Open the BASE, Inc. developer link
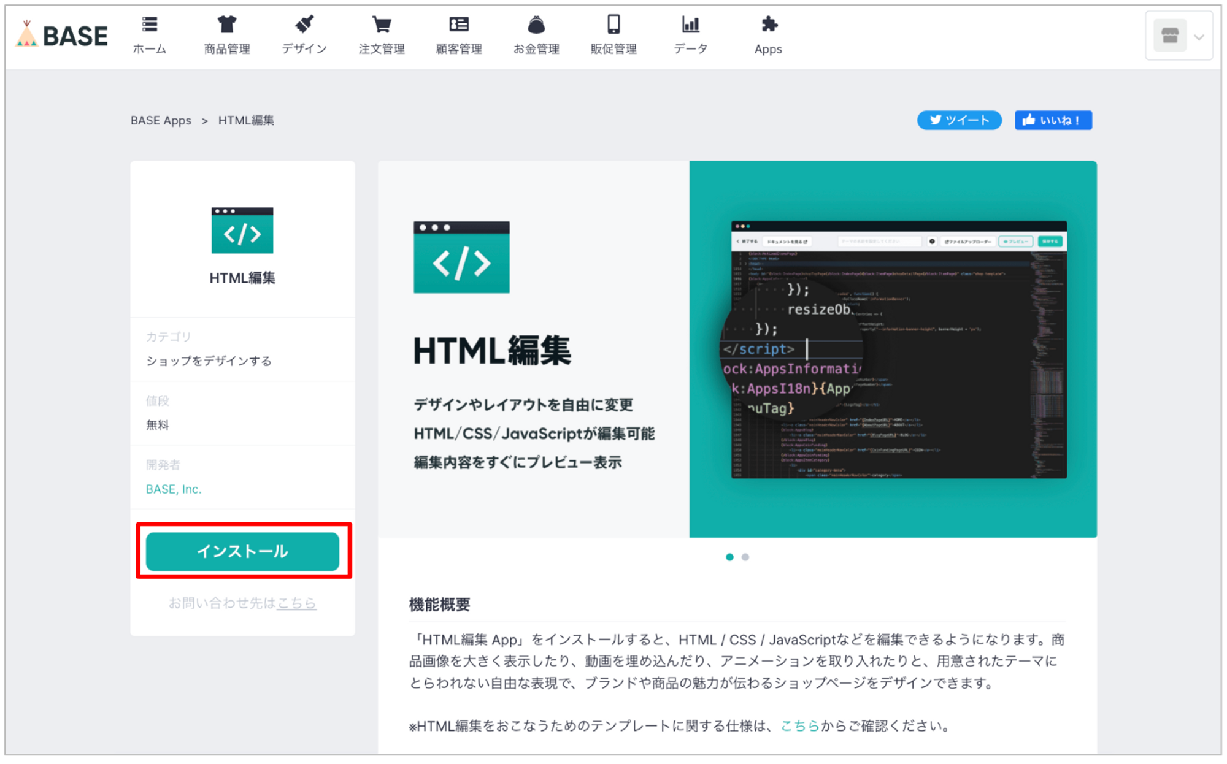This screenshot has height=764, width=1227. coord(174,489)
